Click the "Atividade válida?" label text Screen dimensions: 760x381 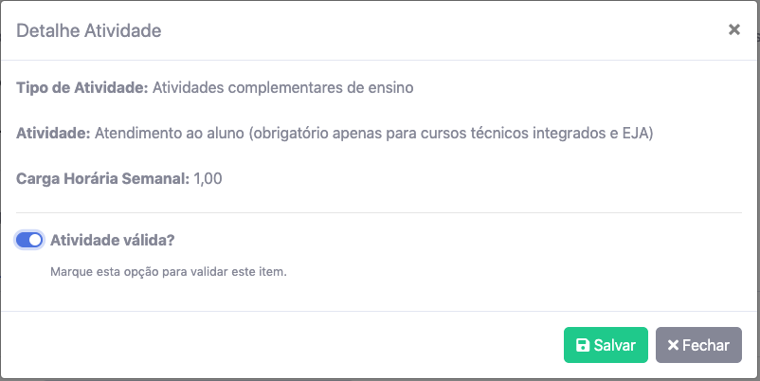[113, 241]
